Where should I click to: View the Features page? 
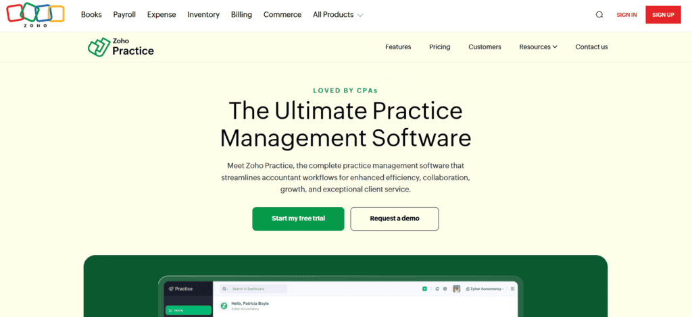[x=398, y=47]
